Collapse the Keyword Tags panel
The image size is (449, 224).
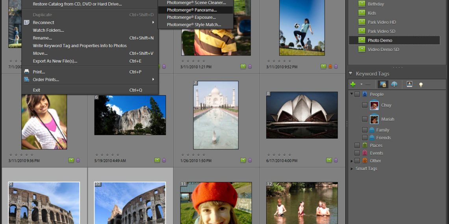pos(351,73)
